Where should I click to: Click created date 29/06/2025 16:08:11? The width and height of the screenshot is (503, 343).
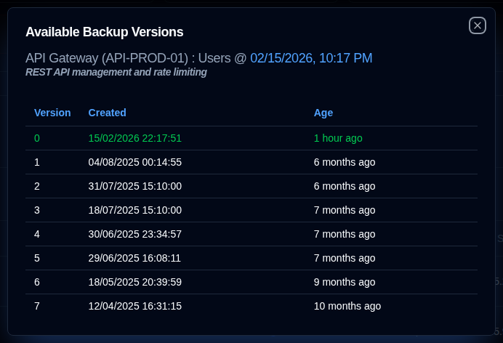[134, 259]
